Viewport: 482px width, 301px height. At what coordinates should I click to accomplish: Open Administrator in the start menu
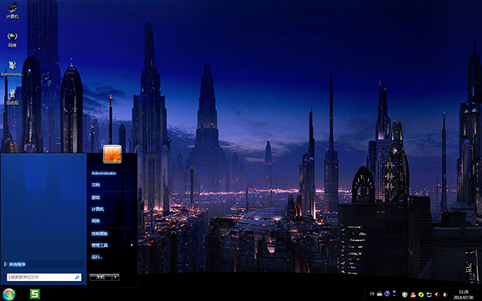104,173
